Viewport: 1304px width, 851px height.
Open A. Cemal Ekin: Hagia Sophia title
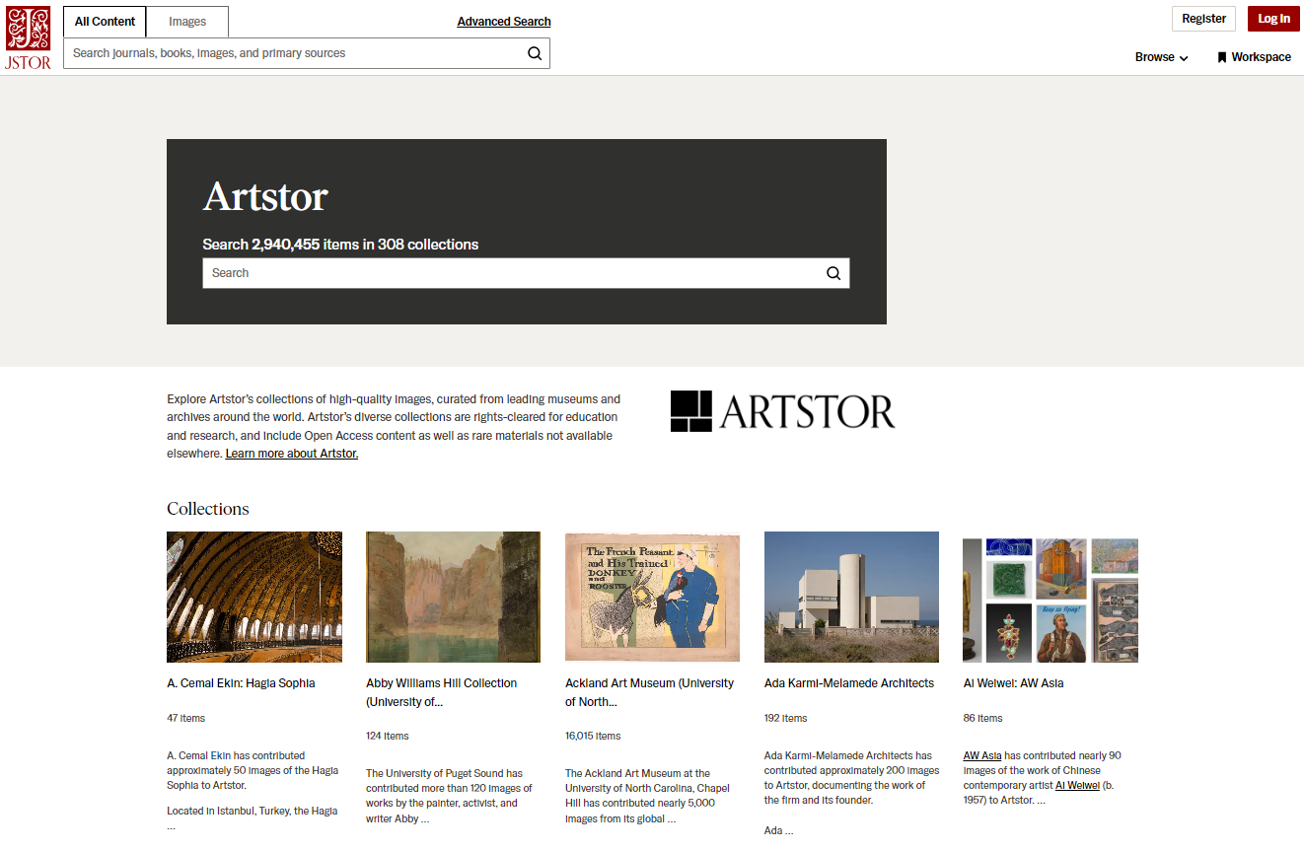coord(241,683)
